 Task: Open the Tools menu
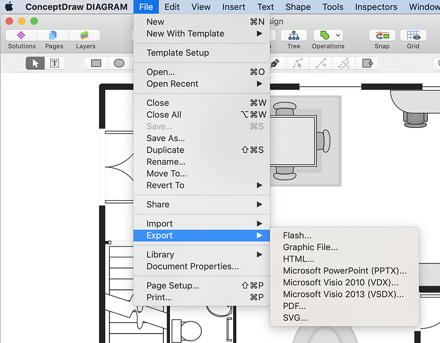[x=333, y=7]
